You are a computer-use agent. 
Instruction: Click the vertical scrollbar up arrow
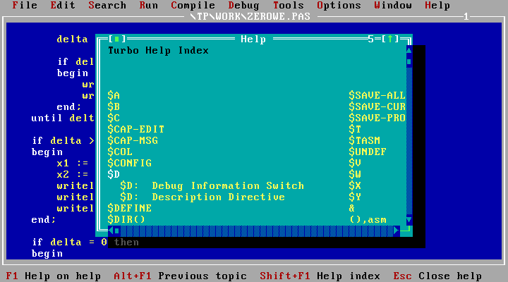tap(409, 51)
